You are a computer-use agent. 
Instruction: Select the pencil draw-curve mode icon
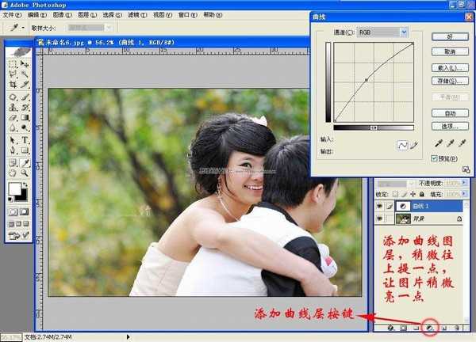(x=413, y=146)
